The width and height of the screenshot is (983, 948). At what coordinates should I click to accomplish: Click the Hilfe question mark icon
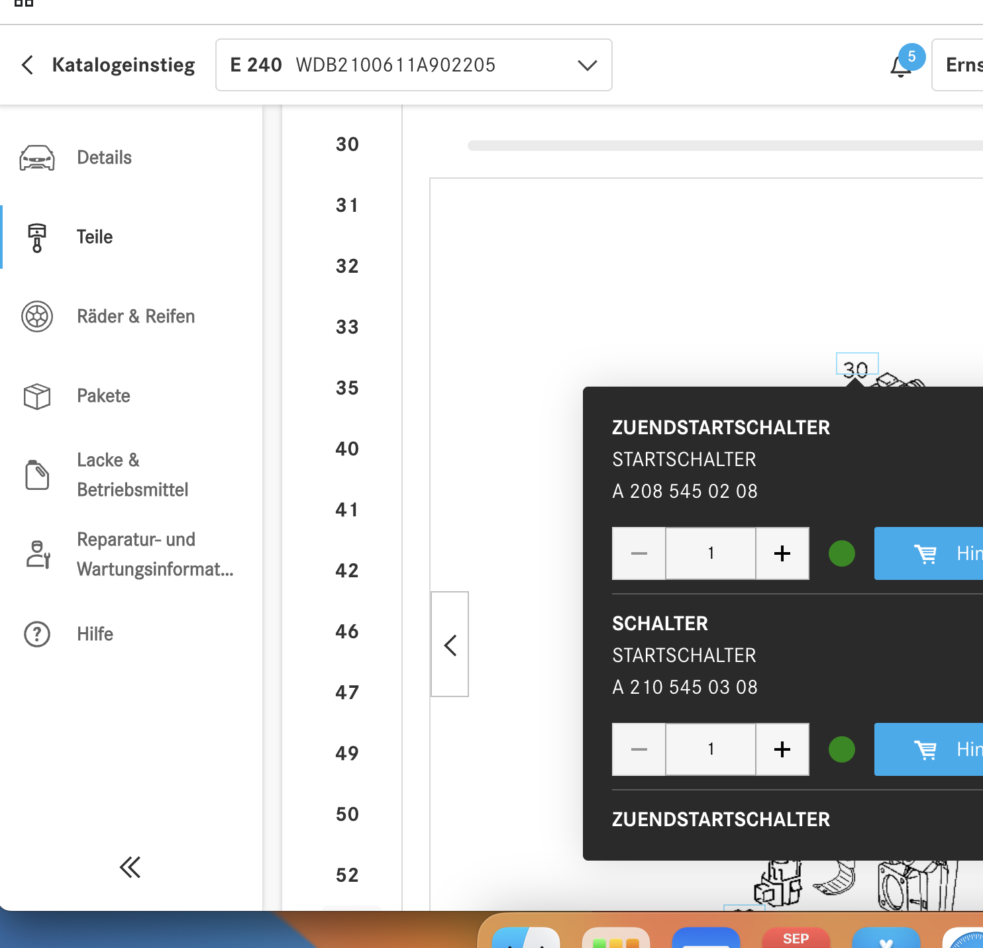click(x=37, y=634)
